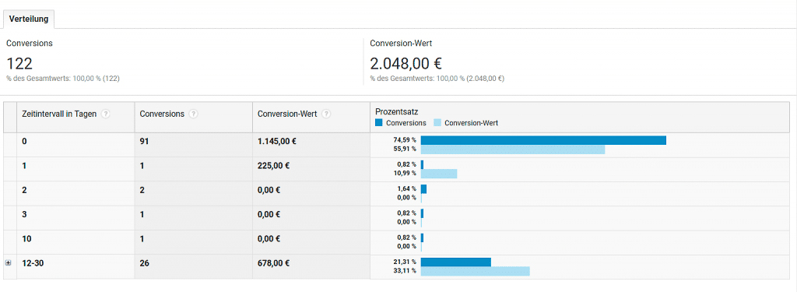Expand the 12-30 days row

tap(8, 263)
